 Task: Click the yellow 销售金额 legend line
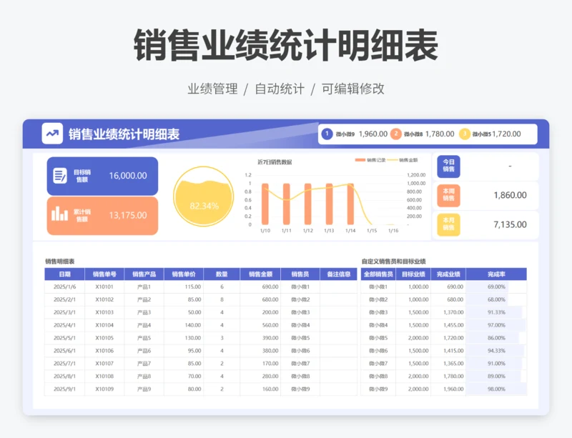coord(392,160)
